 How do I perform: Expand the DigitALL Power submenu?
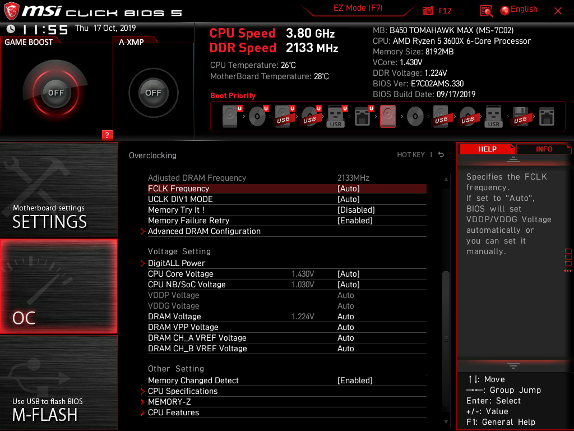pos(287,263)
